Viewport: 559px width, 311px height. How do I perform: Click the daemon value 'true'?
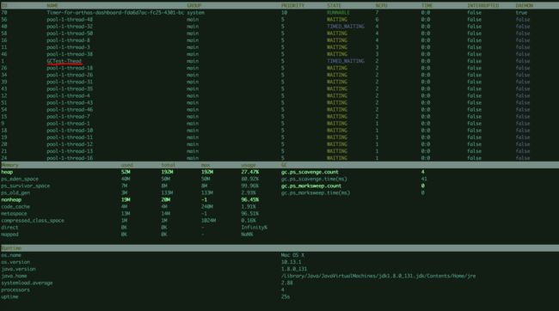[x=521, y=13]
